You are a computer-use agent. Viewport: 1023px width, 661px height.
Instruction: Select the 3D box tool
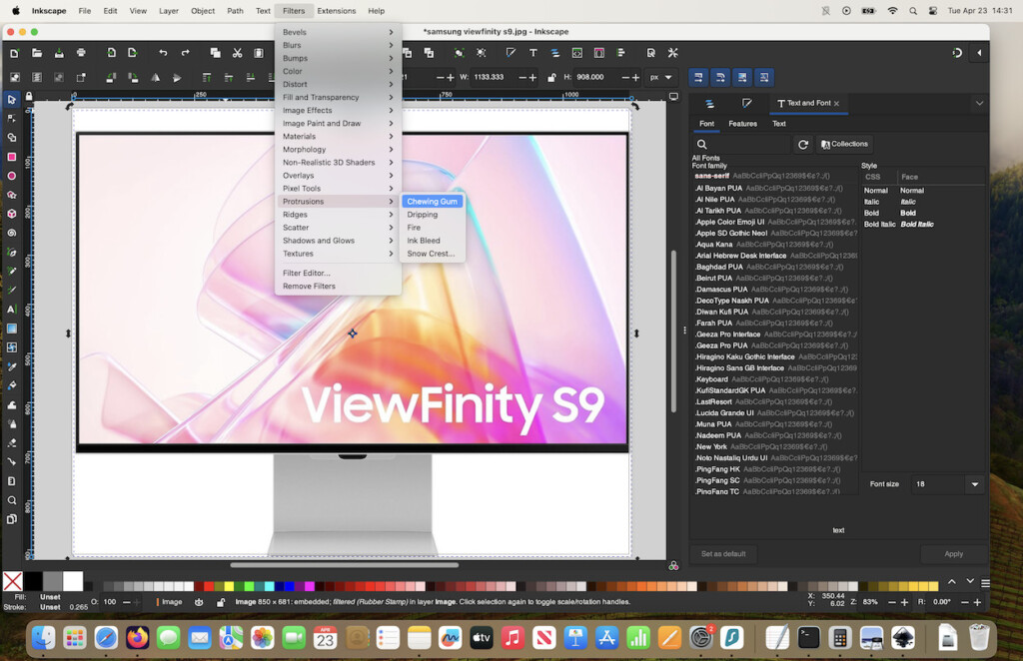12,214
